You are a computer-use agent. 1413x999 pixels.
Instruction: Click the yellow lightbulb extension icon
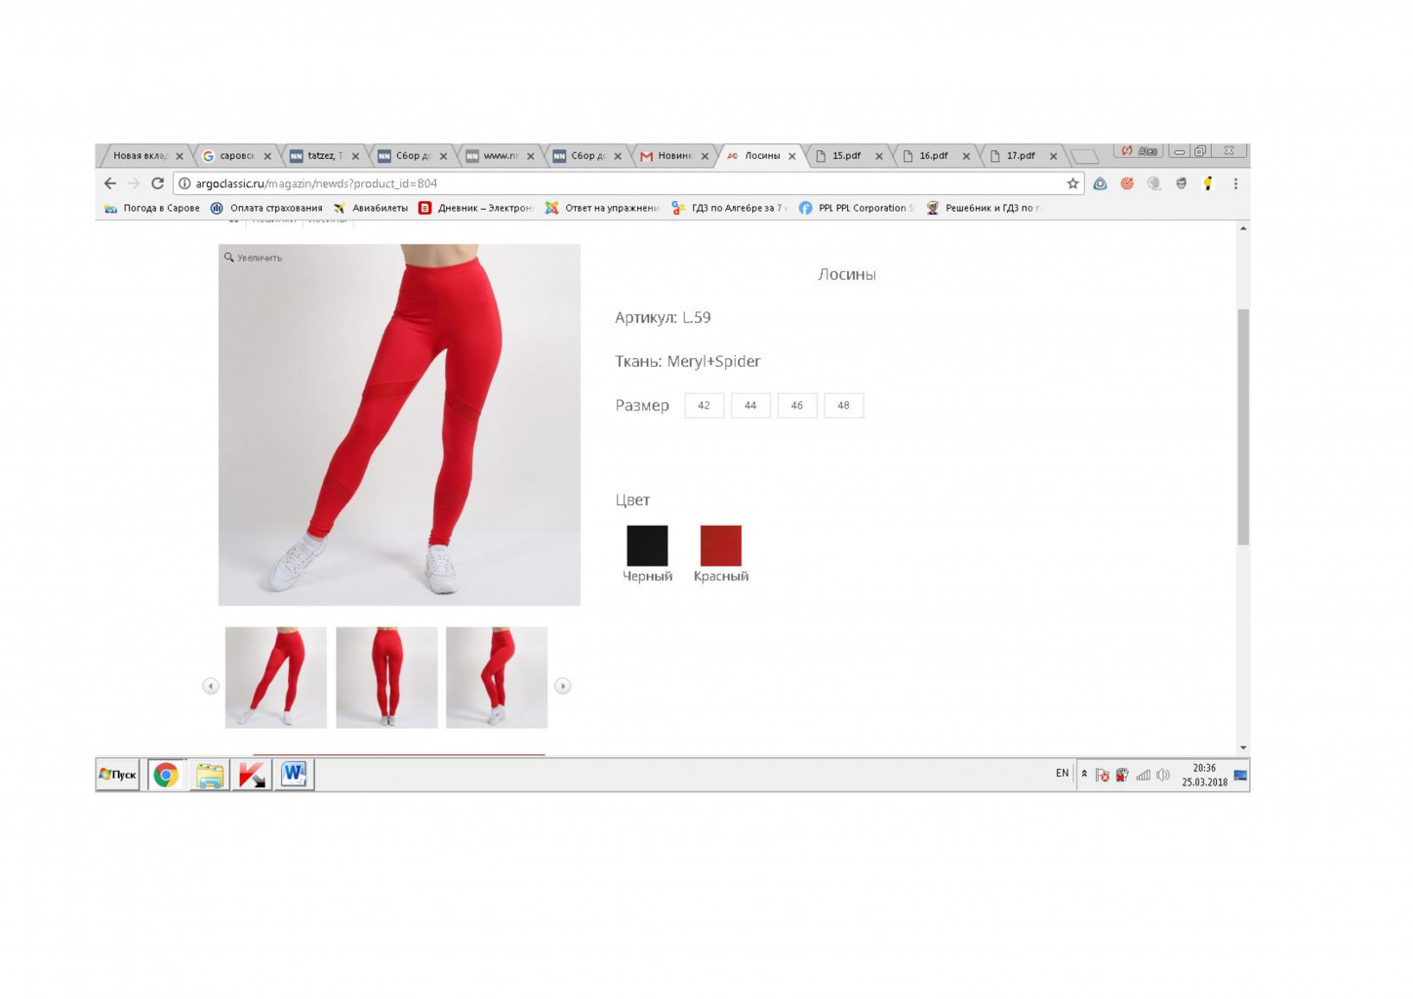click(x=1208, y=183)
